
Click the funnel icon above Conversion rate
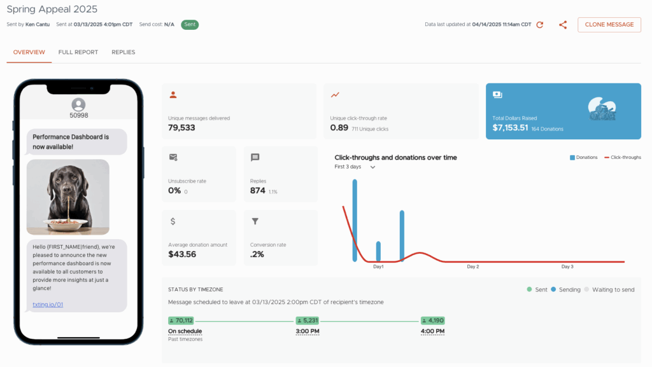pyautogui.click(x=255, y=221)
